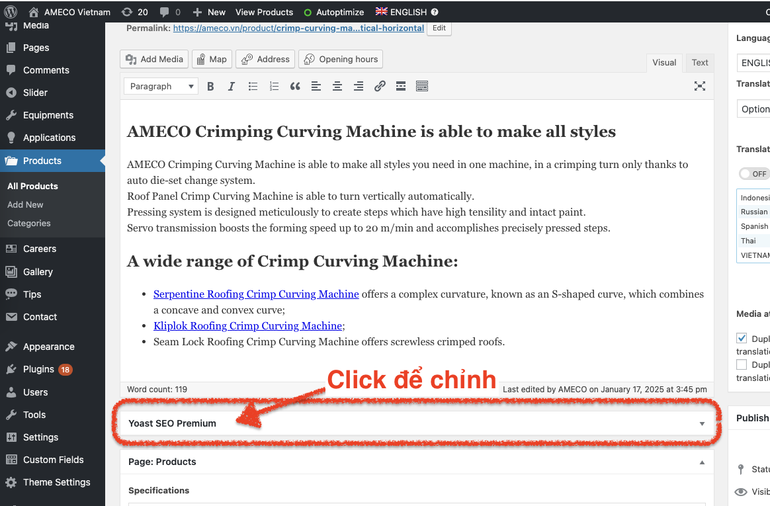Insert Read More tag icon
770x506 pixels.
coord(400,86)
